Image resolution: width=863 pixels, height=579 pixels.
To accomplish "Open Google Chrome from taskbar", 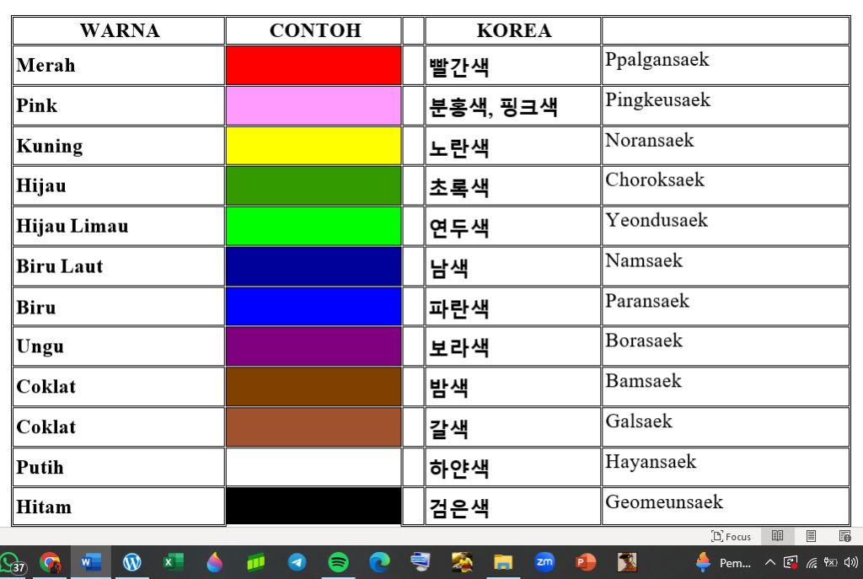I will coord(50,562).
